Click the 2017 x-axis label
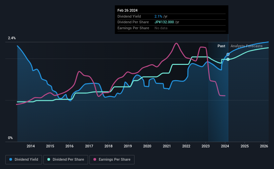This screenshot has width=274, height=169. [x=89, y=146]
